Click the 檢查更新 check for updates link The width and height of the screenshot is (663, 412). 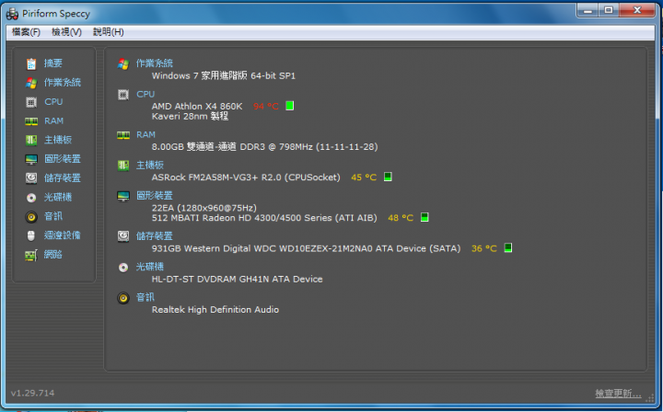pyautogui.click(x=618, y=394)
